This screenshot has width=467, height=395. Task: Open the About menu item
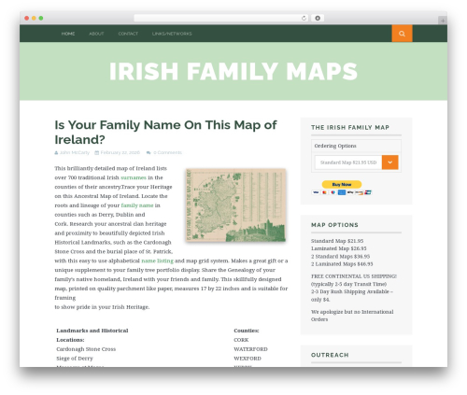[x=96, y=34]
